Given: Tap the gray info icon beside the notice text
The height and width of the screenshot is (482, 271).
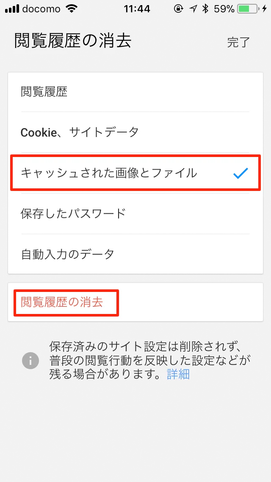Looking at the screenshot, I should pyautogui.click(x=30, y=361).
